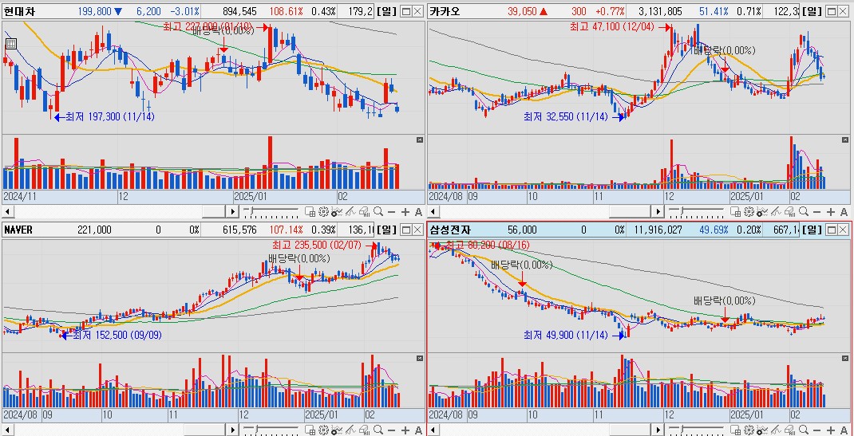Close the volume pane in 삼성전자 chart
The height and width of the screenshot is (436, 854).
(845, 358)
